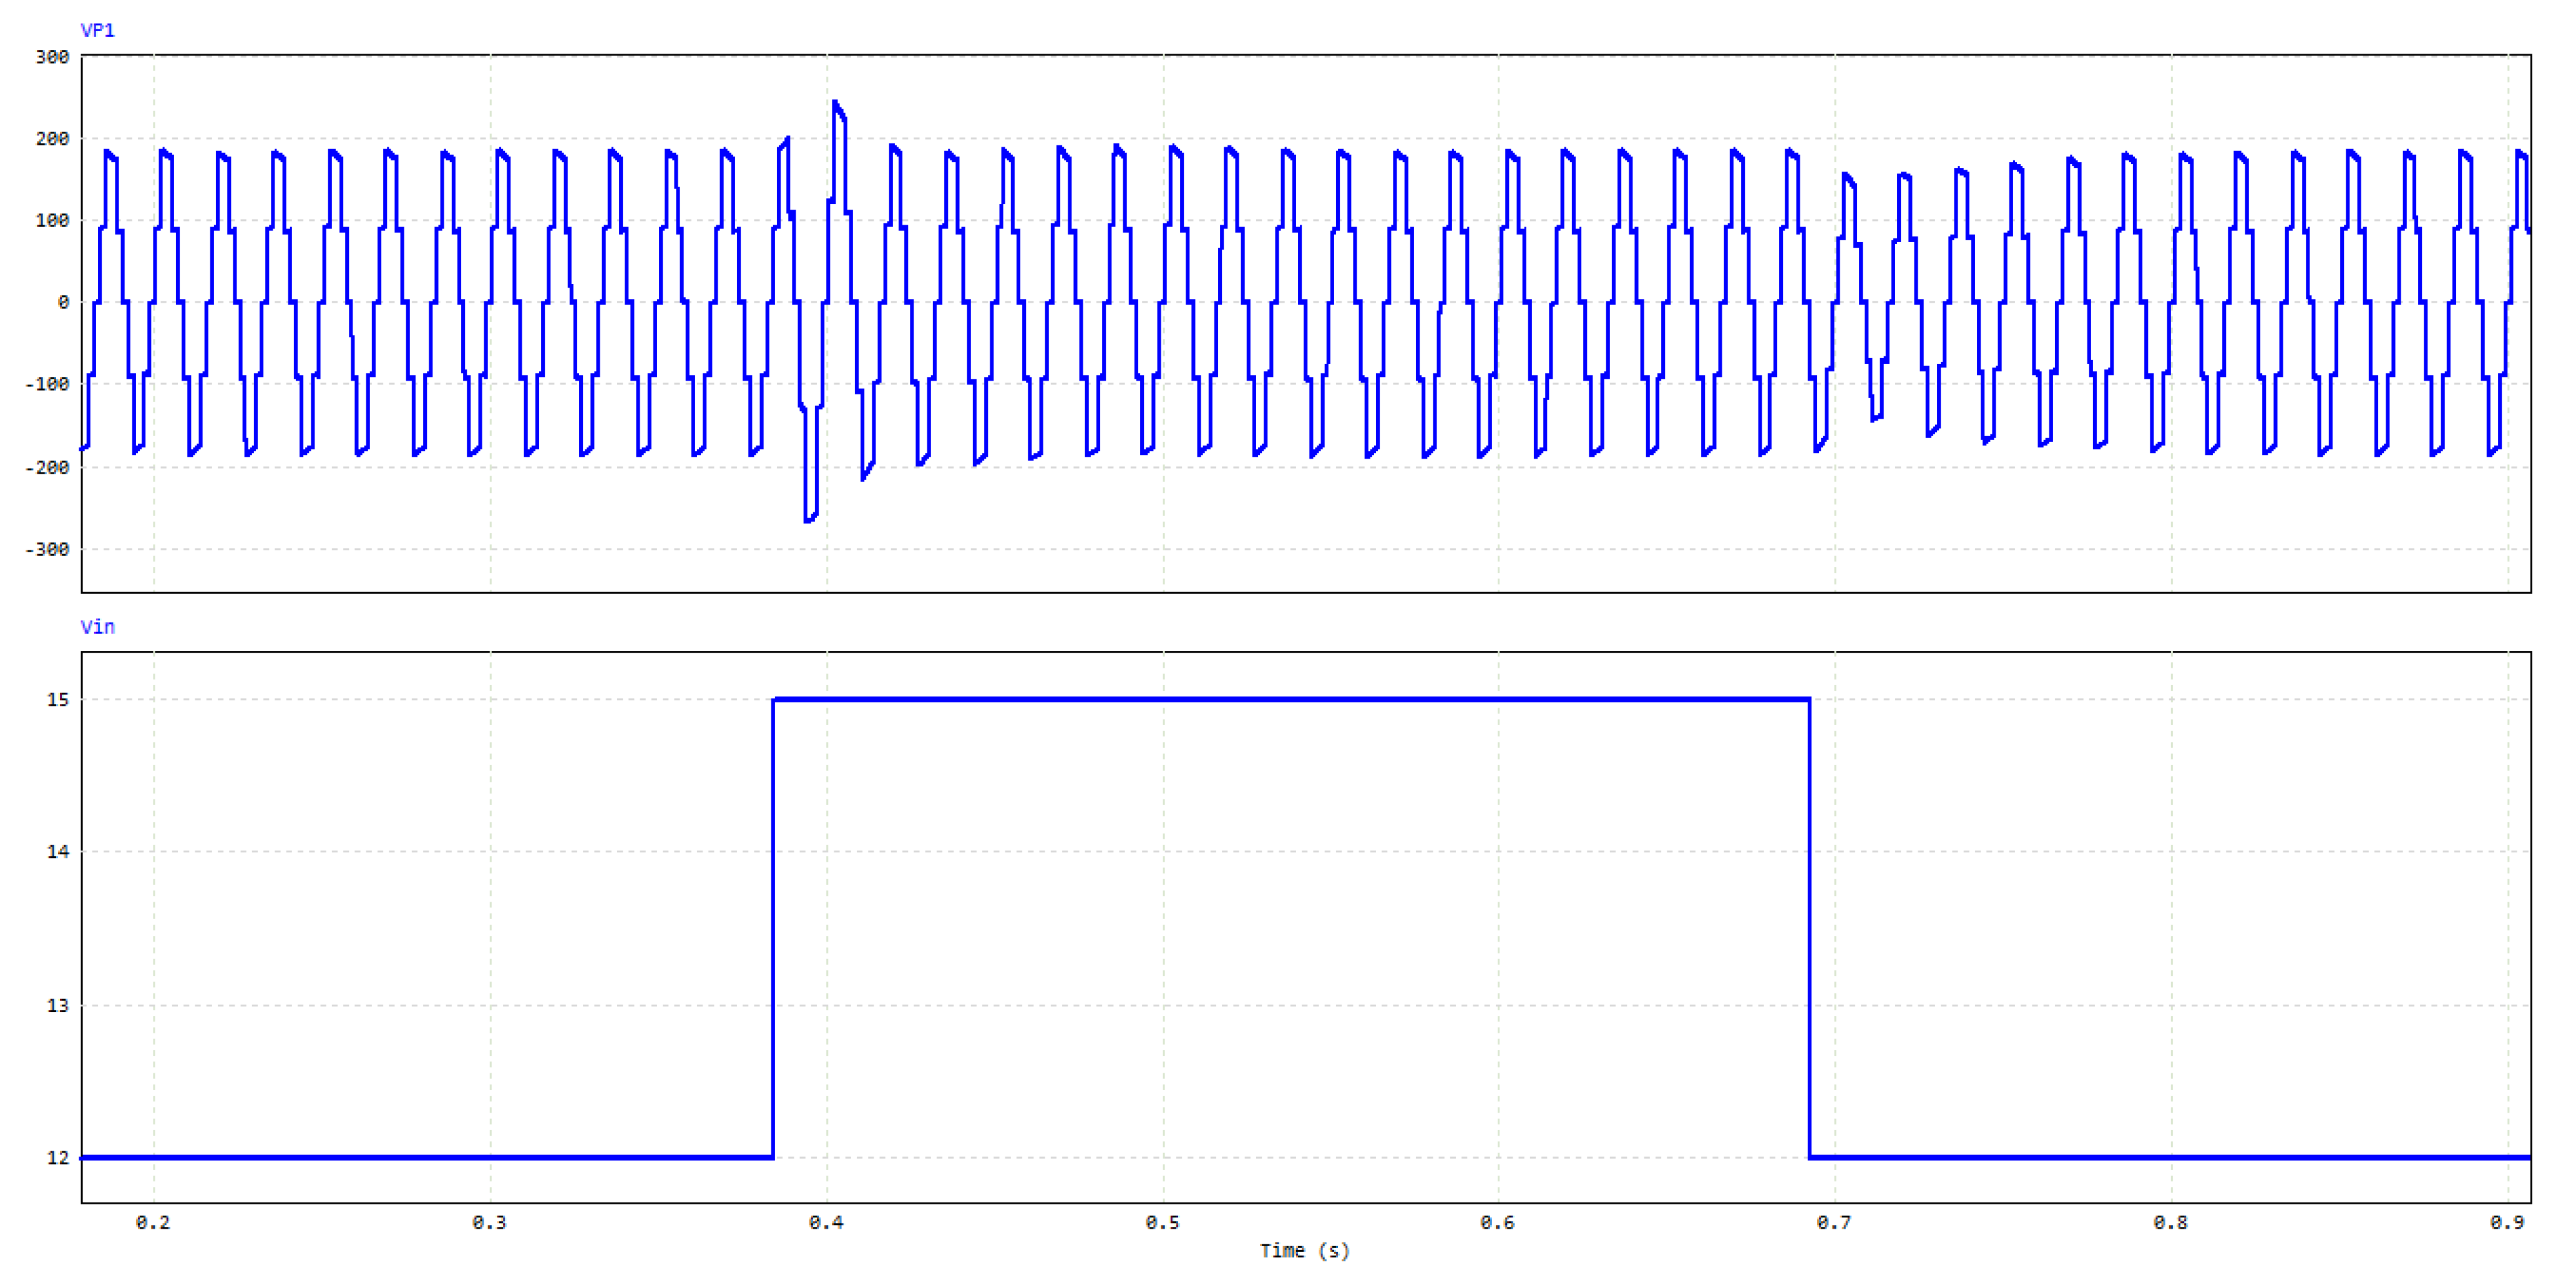
Task: Click the 14 label on Vin axis
Action: click(x=58, y=851)
